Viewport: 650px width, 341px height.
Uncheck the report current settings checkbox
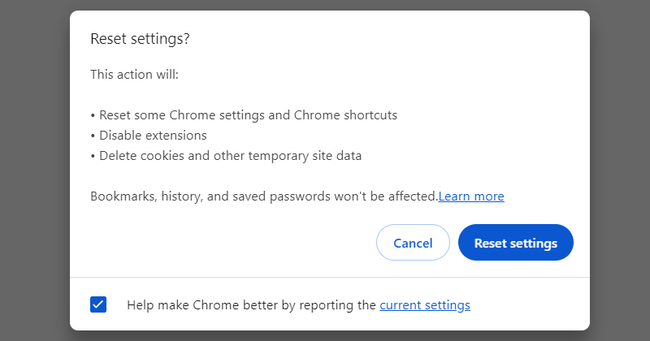tap(98, 305)
